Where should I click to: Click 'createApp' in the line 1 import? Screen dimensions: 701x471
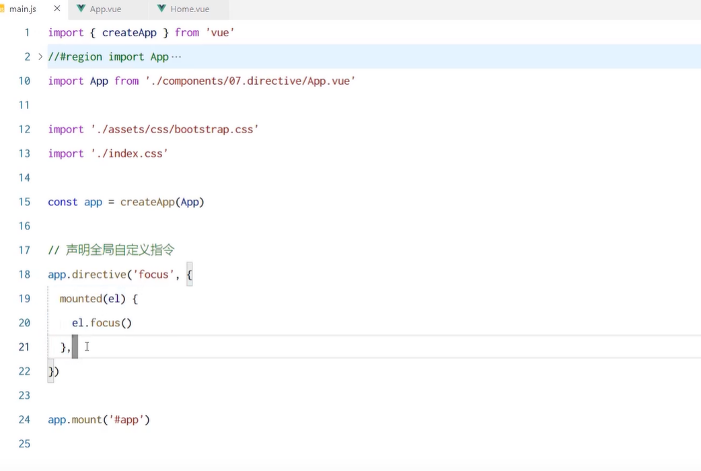click(129, 33)
